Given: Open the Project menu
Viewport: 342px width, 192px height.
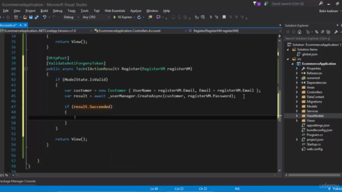Looking at the screenshot, I should (30, 11).
